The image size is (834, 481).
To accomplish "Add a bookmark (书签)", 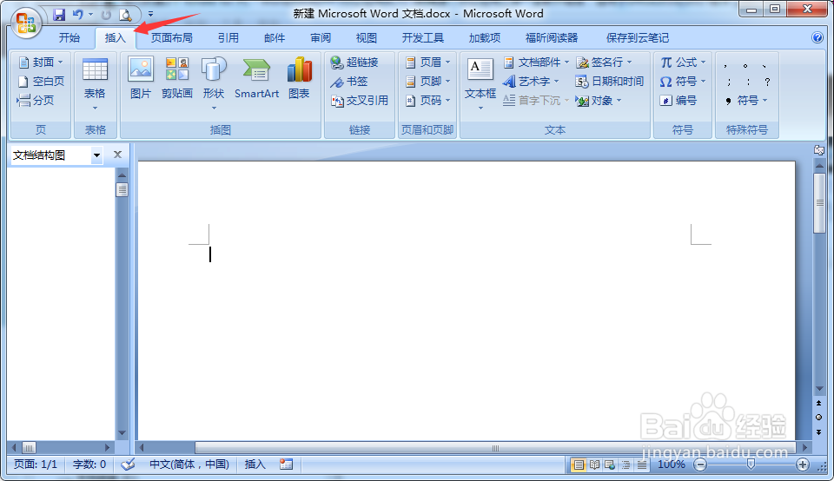I will pyautogui.click(x=349, y=82).
